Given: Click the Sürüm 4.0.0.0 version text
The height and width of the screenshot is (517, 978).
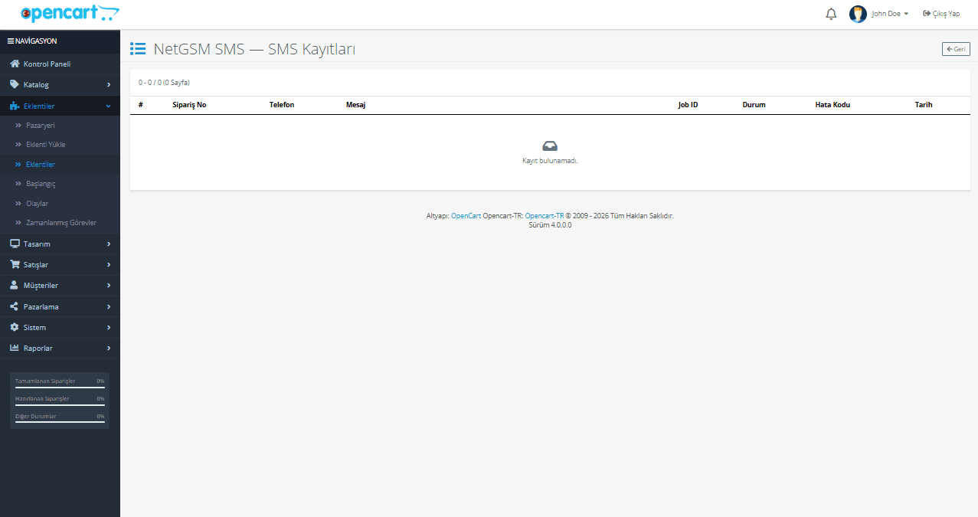Looking at the screenshot, I should click(550, 225).
